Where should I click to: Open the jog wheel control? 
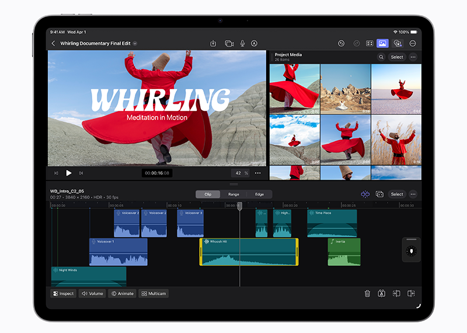411,251
